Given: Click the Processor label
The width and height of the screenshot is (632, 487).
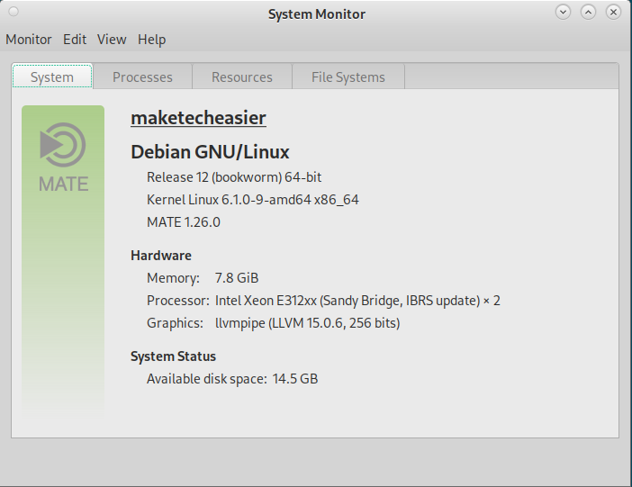Looking at the screenshot, I should 177,301.
